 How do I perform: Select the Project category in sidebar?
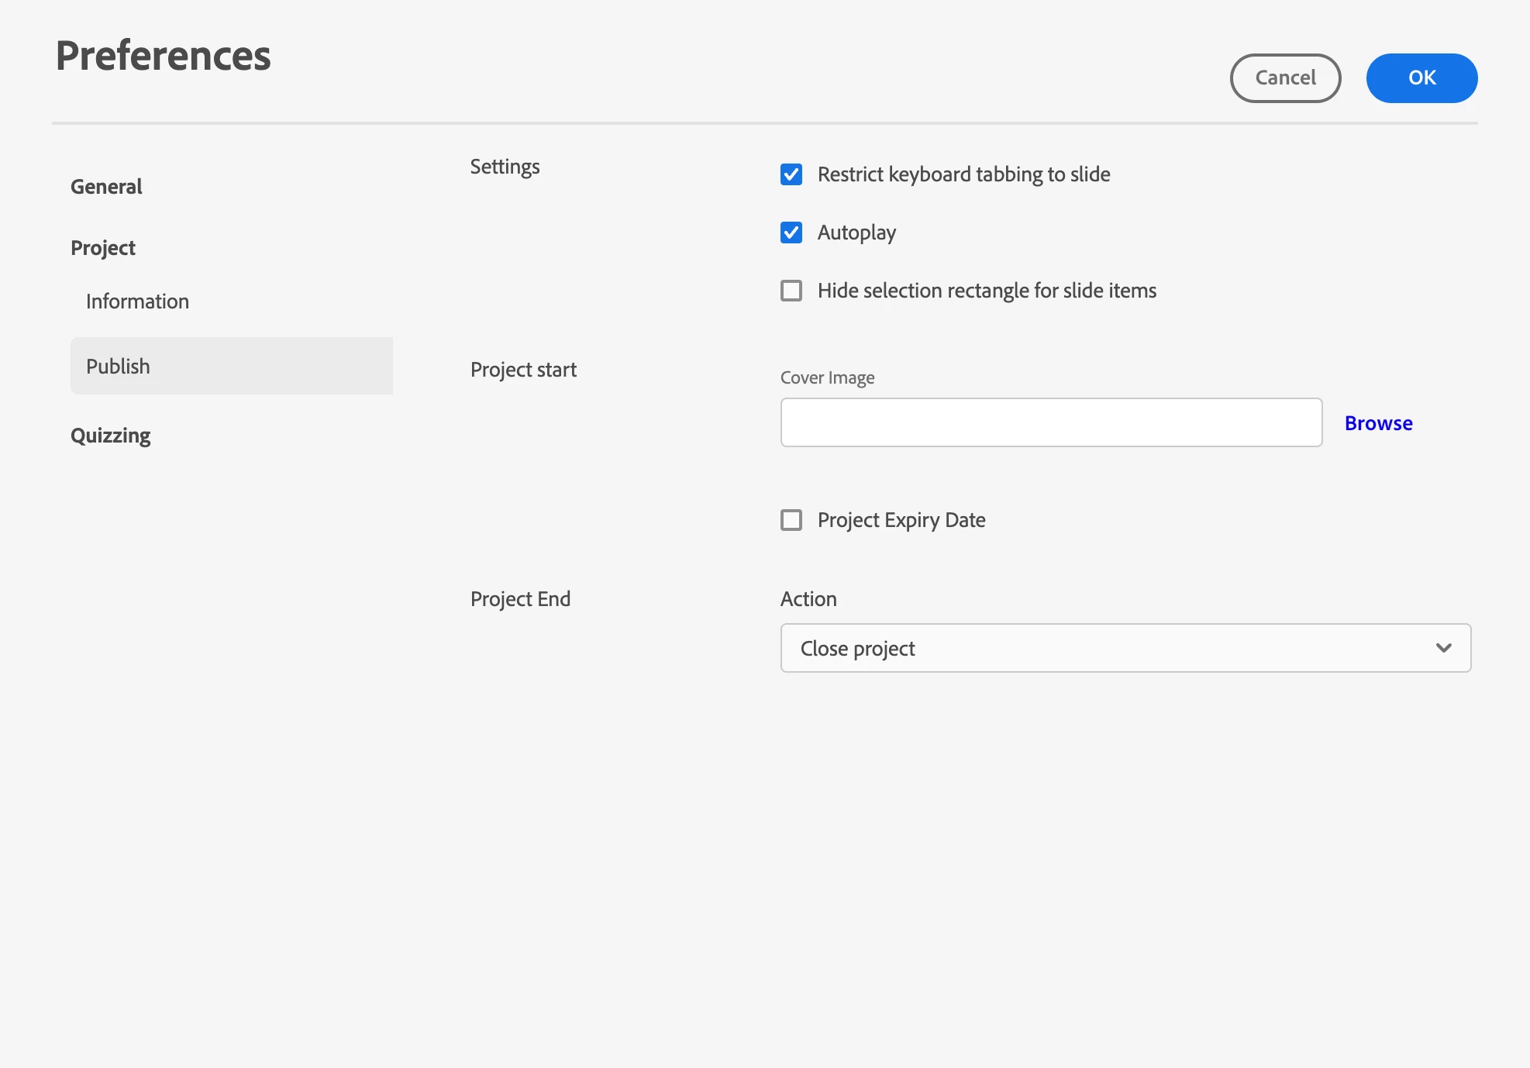(103, 248)
